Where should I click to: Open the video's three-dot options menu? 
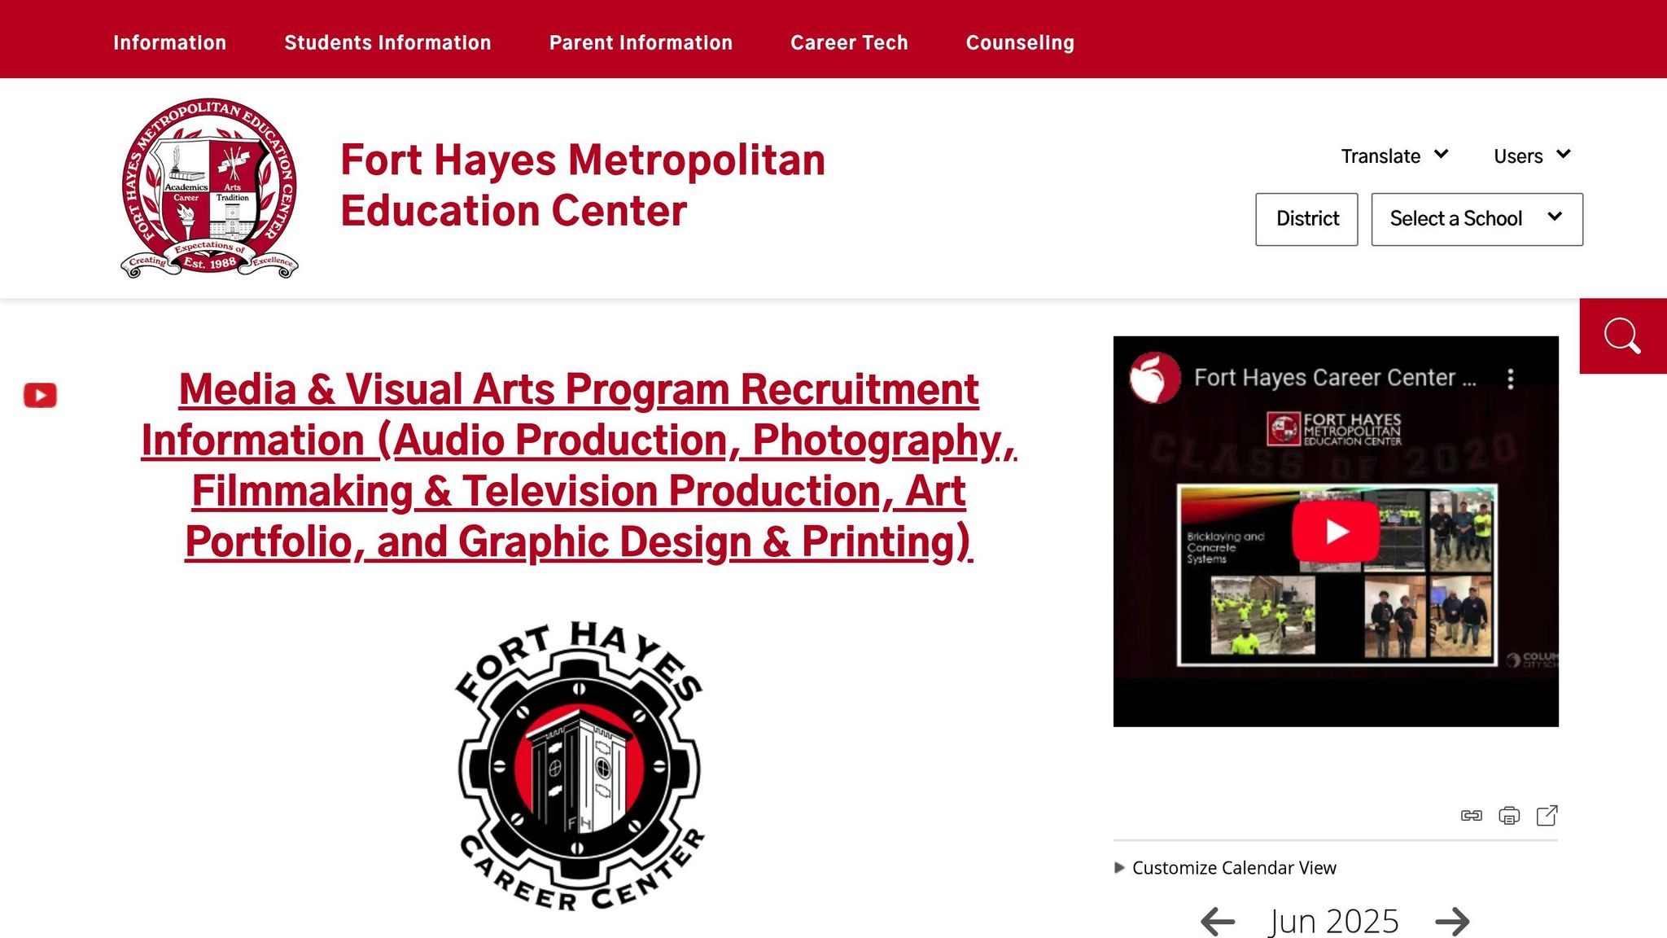(1511, 379)
